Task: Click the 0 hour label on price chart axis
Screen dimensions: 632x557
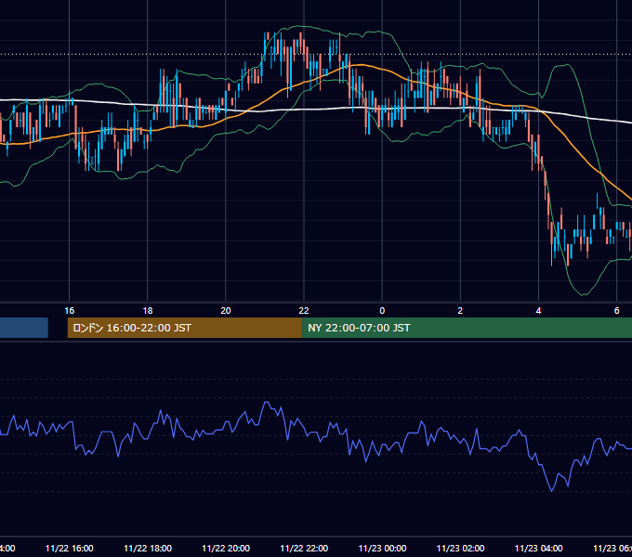Action: point(382,310)
